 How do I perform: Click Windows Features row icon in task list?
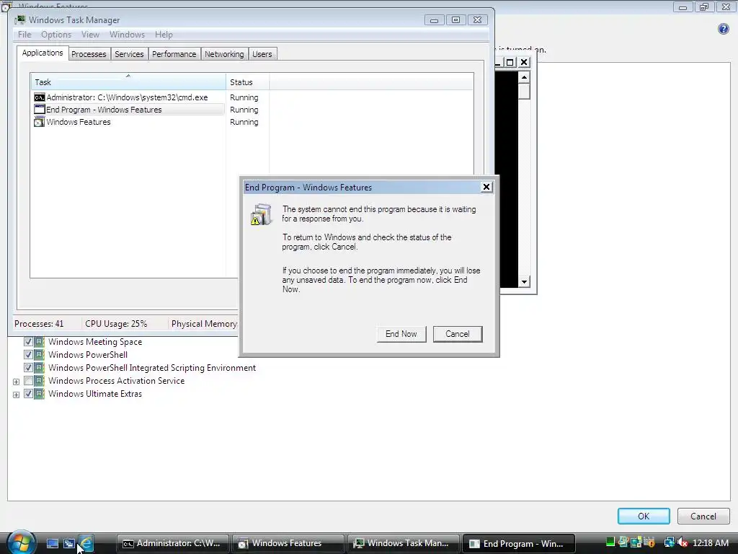coord(40,122)
